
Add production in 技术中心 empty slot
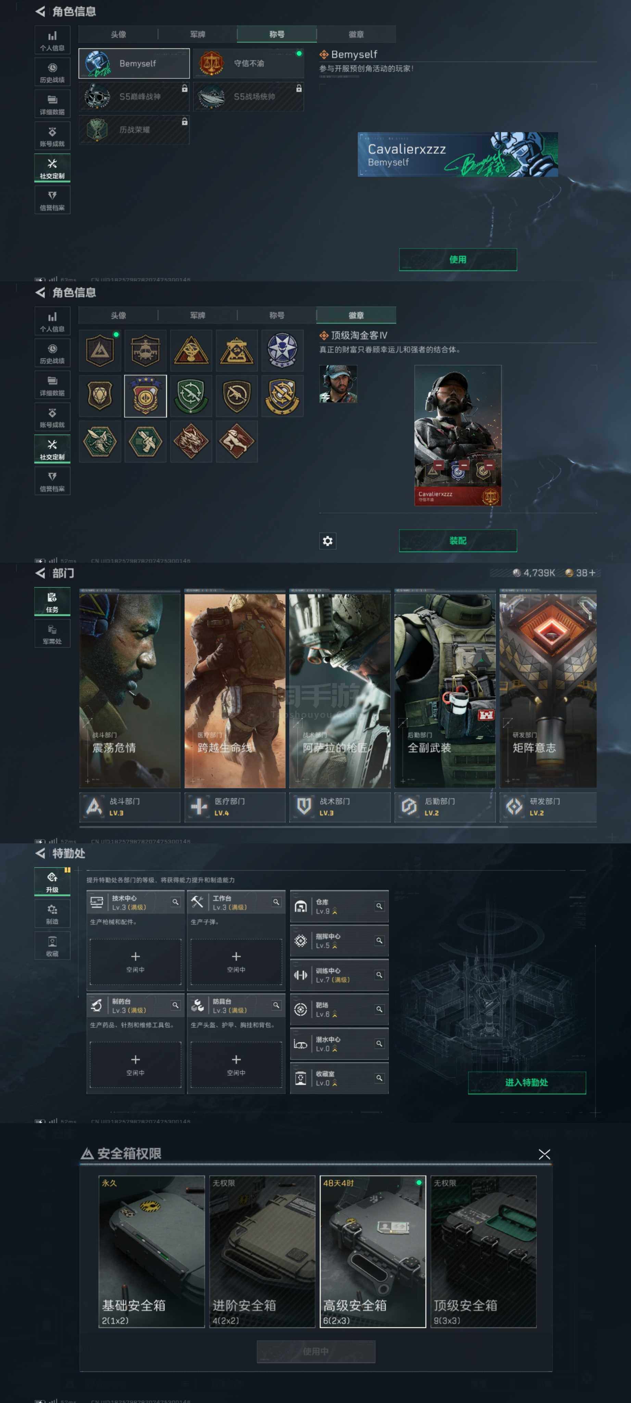tap(135, 961)
